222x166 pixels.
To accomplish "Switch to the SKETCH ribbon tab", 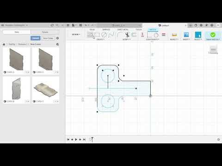I will point(153,30).
